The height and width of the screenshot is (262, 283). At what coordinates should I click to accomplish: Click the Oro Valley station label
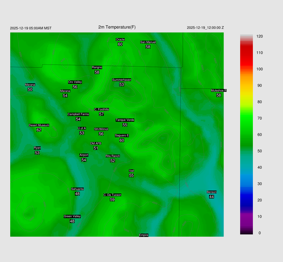coord(75,82)
